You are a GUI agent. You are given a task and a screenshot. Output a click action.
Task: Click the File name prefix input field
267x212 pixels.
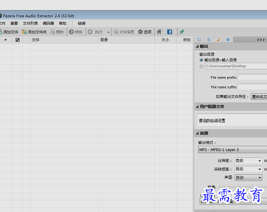[253, 77]
